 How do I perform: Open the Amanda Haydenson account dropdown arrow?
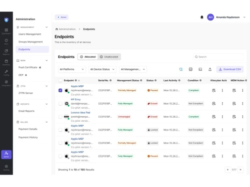(244, 17)
